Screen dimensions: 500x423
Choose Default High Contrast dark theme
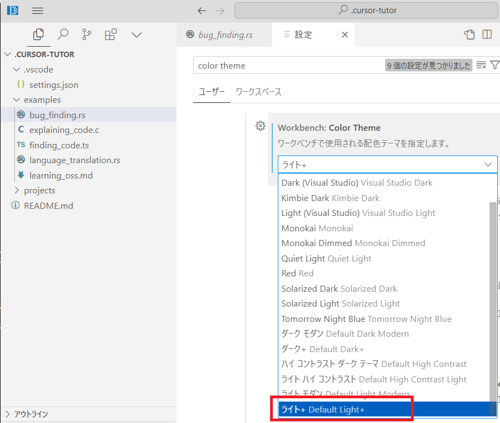click(x=384, y=364)
